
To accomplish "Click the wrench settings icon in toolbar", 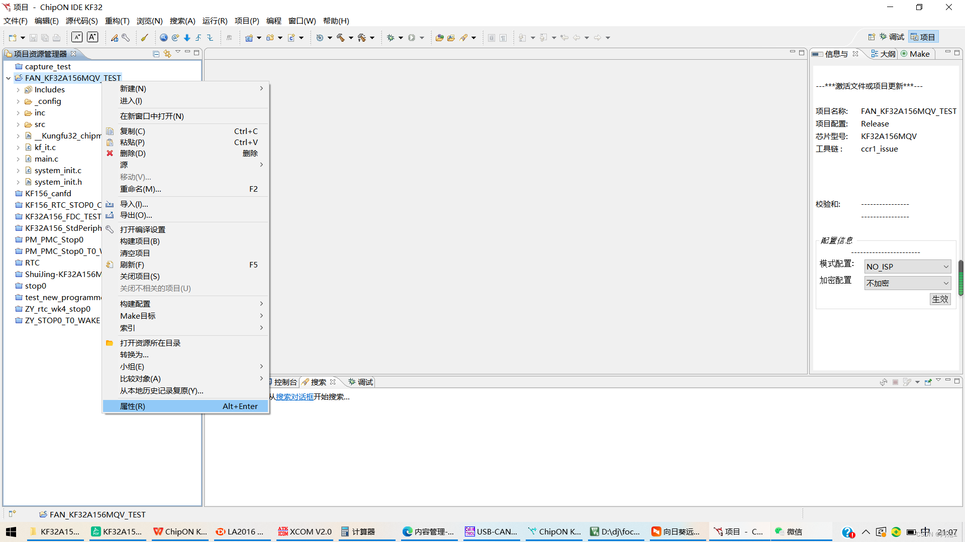I will [126, 38].
